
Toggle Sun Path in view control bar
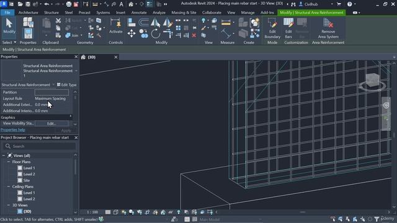click(123, 212)
